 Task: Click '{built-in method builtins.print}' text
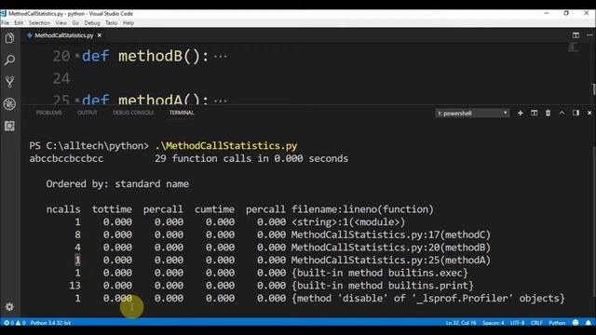[383, 286]
